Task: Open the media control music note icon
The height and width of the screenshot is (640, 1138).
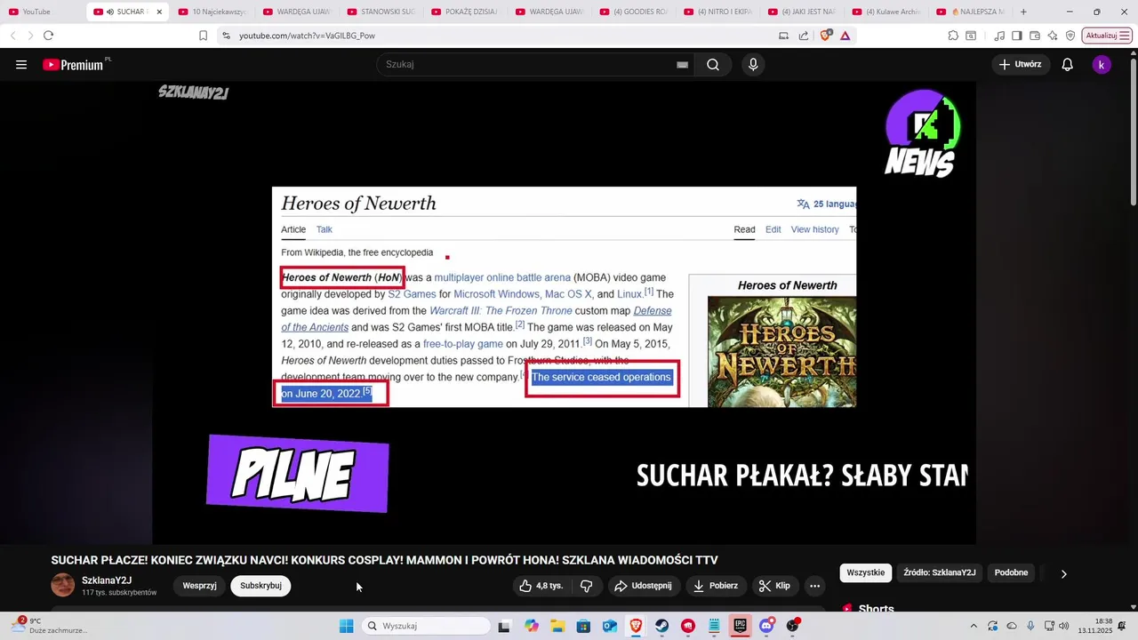Action: click(x=999, y=36)
